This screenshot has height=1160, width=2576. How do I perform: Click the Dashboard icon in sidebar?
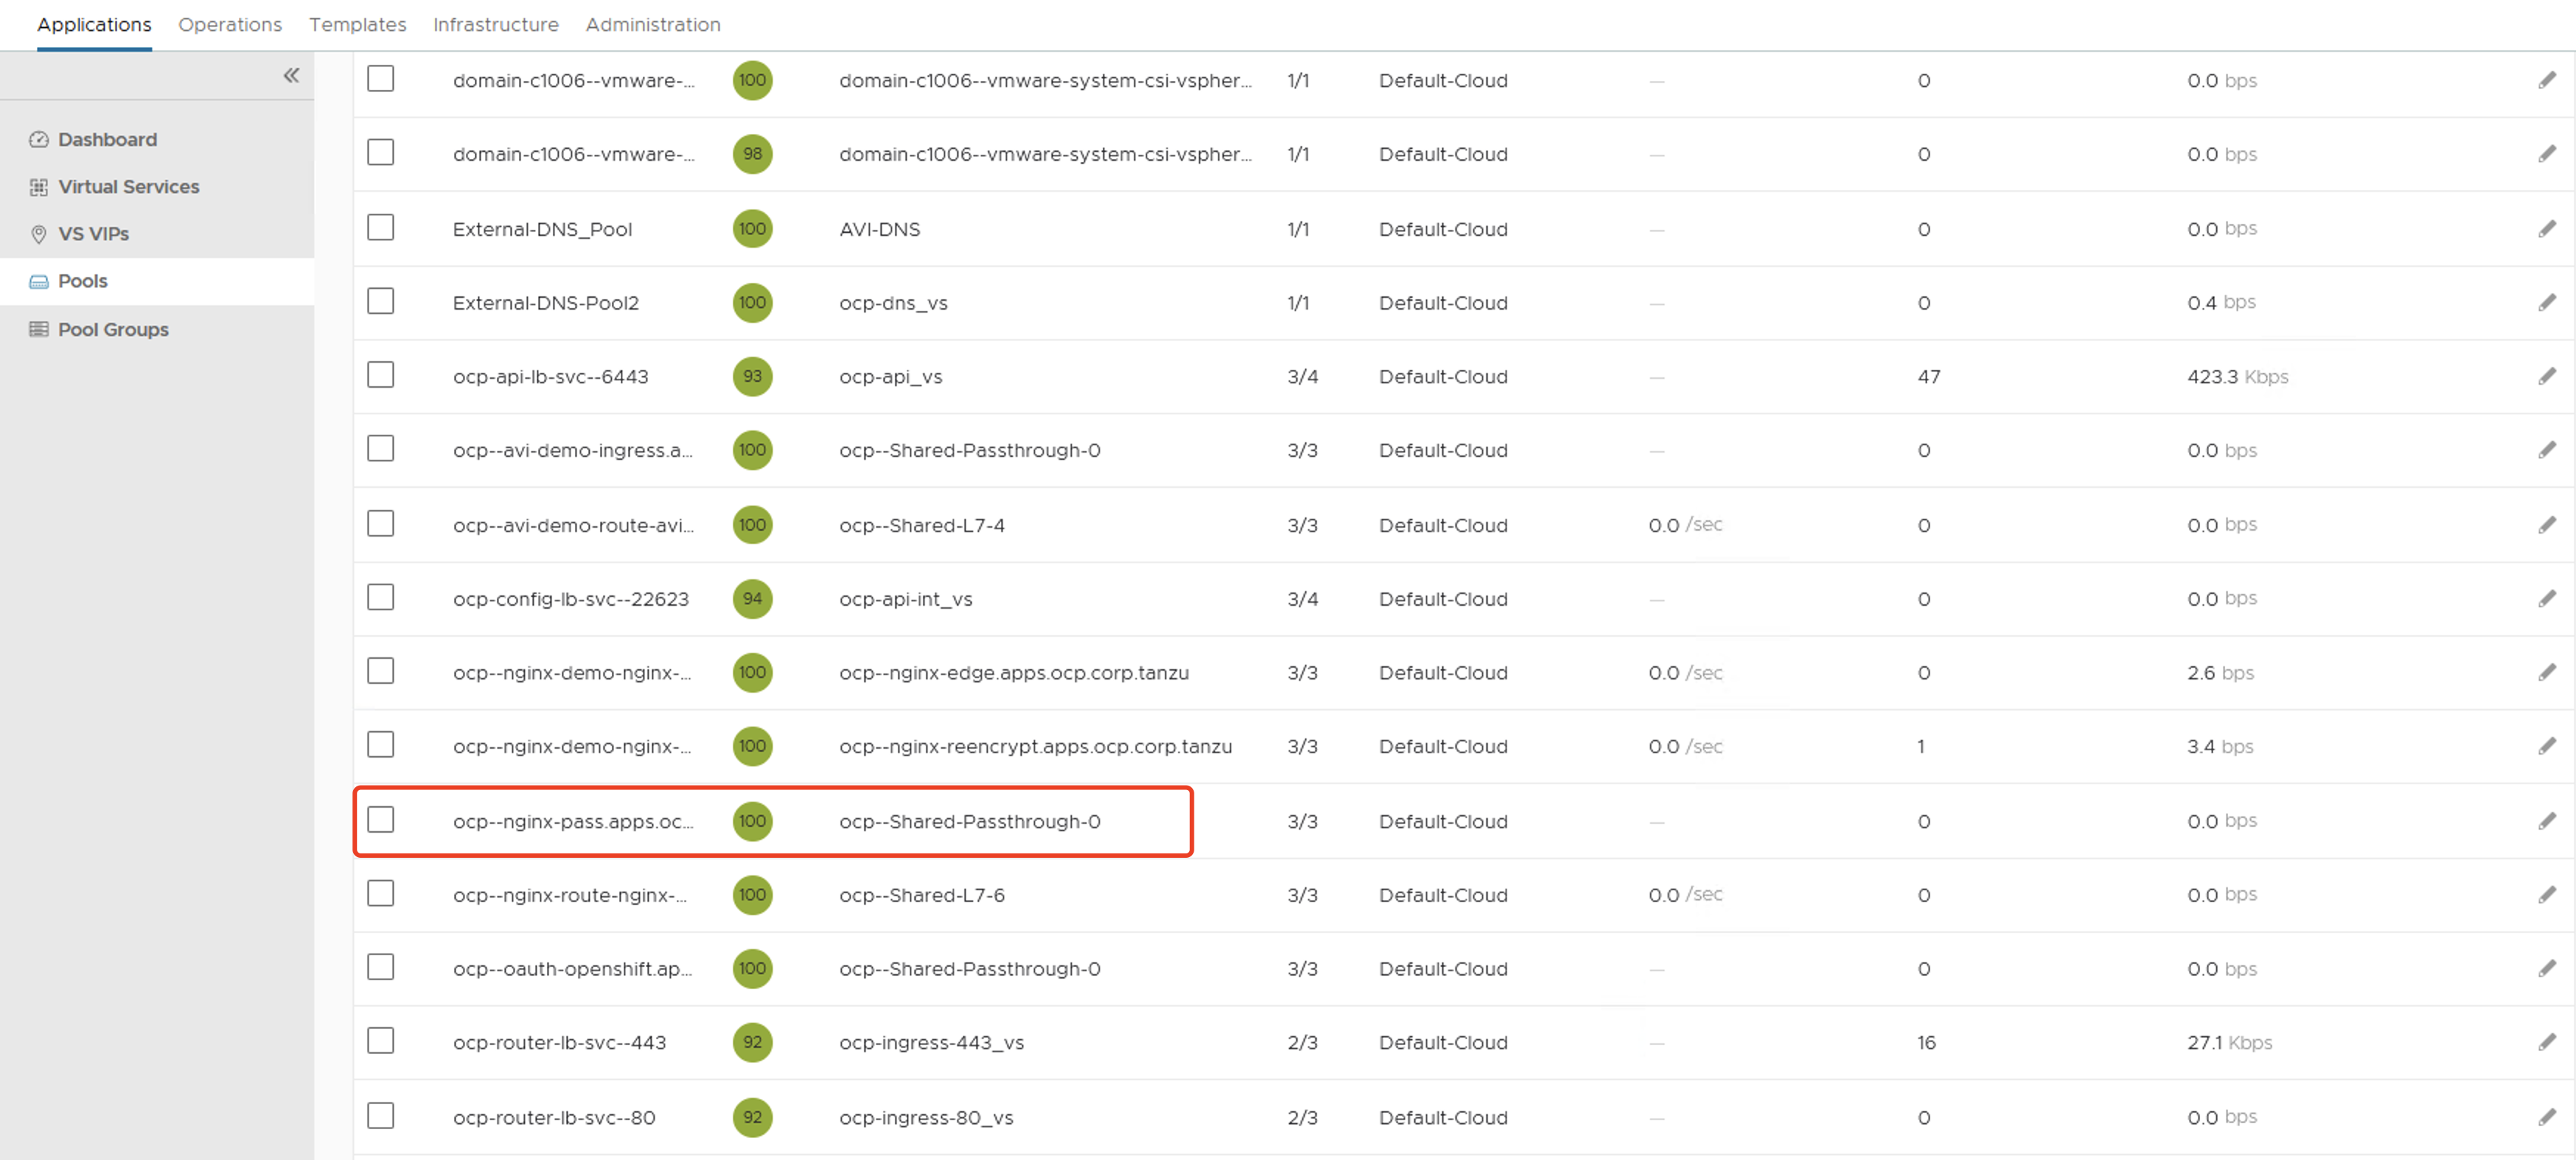point(39,139)
